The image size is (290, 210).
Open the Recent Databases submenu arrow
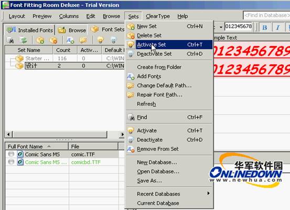tap(208, 193)
